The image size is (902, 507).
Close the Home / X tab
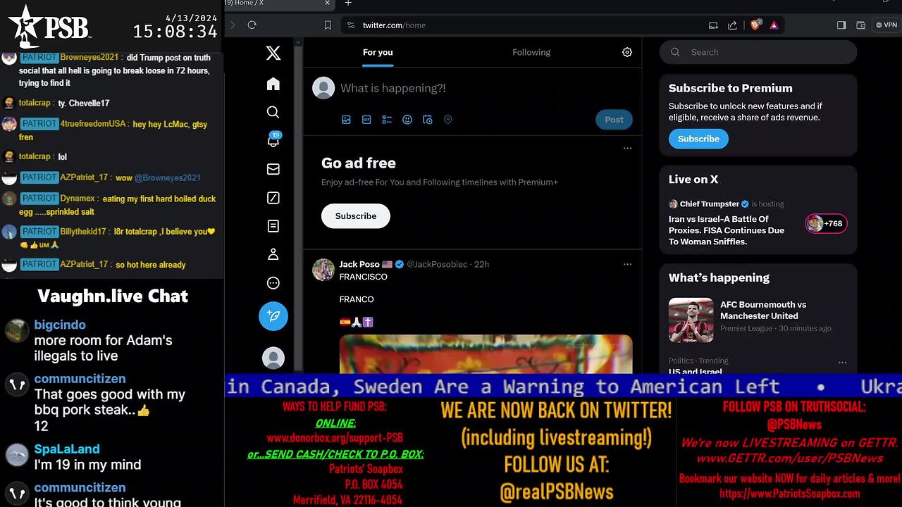327,4
